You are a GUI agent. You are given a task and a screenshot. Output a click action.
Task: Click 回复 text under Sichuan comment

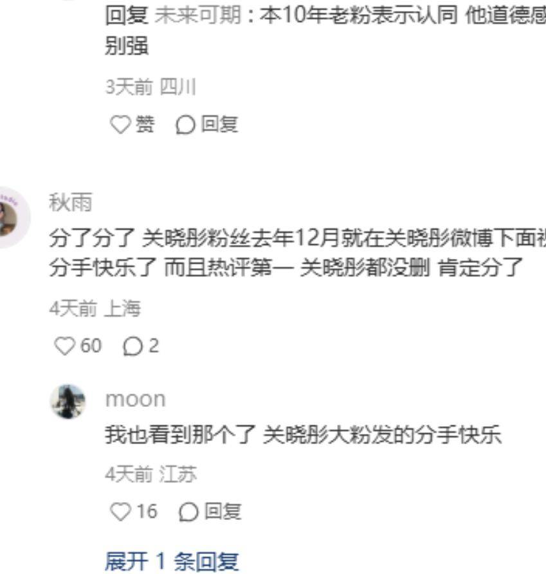pyautogui.click(x=220, y=125)
